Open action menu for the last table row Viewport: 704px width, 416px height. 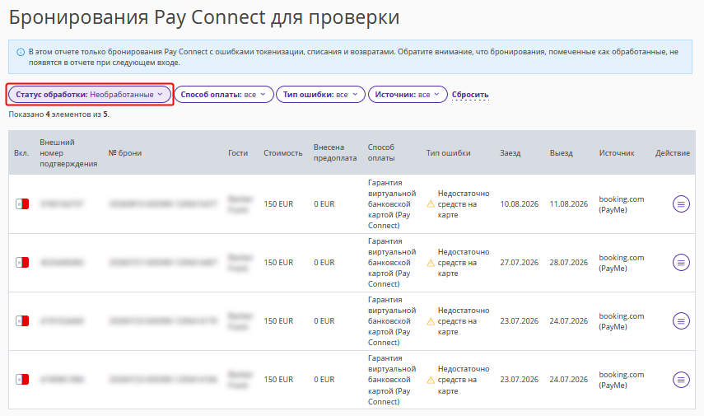[681, 380]
